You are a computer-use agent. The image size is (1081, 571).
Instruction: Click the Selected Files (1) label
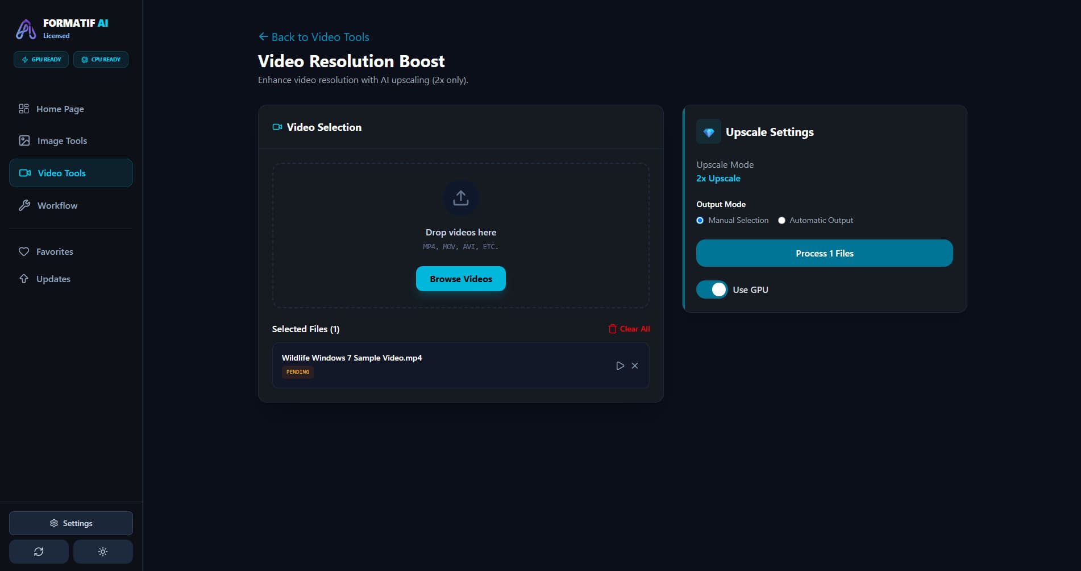coord(306,329)
